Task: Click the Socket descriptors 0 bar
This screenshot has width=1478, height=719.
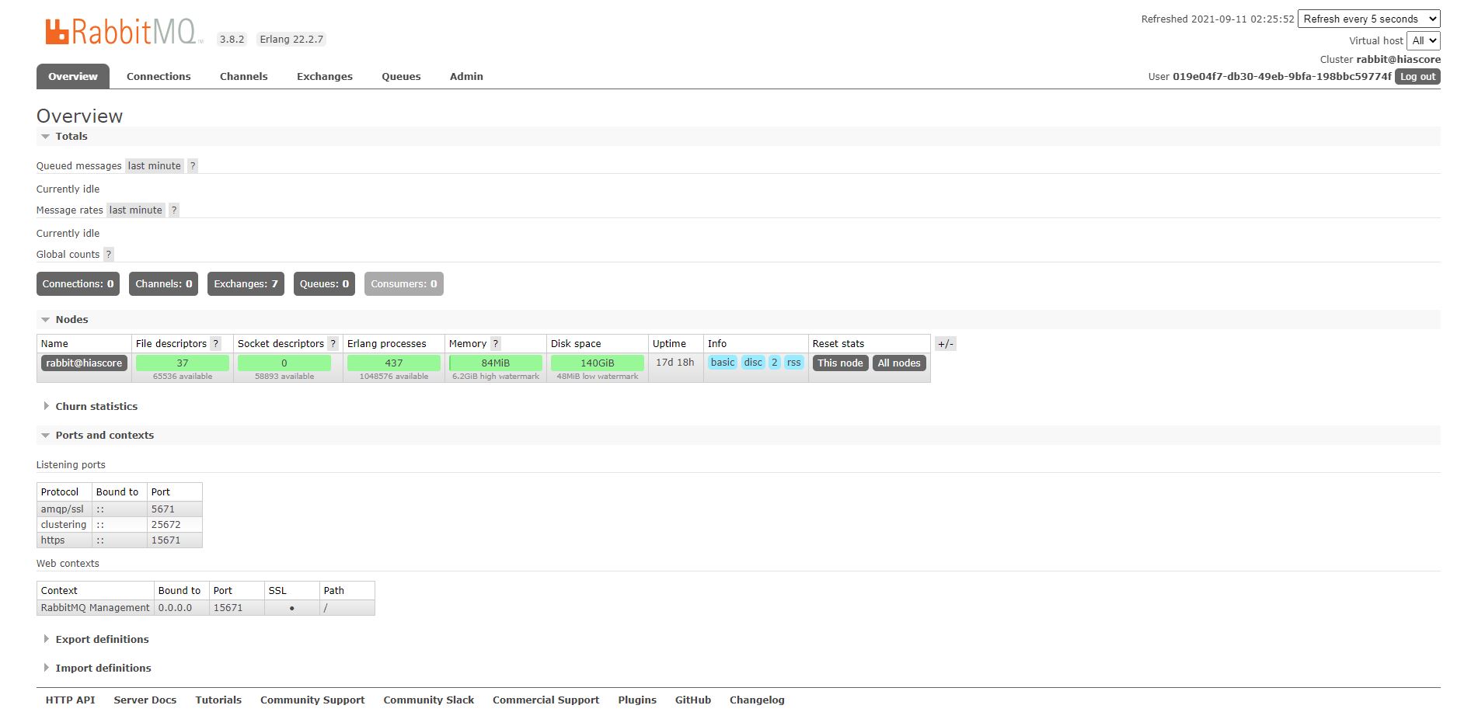Action: pos(284,363)
